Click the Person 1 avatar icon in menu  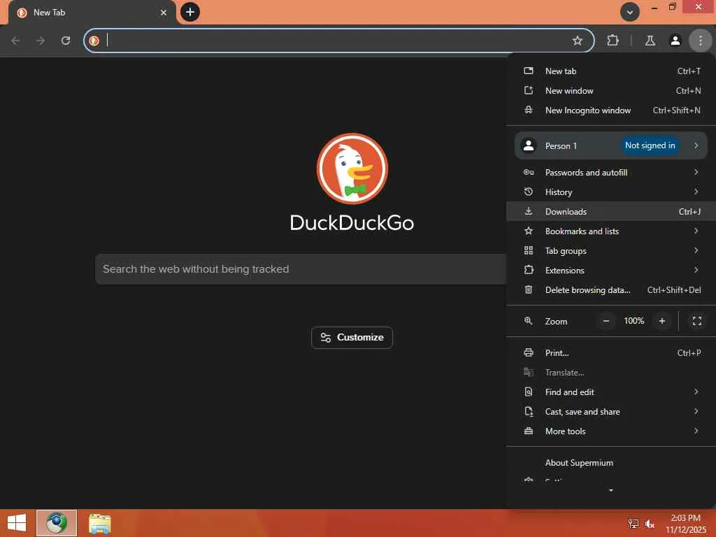529,145
